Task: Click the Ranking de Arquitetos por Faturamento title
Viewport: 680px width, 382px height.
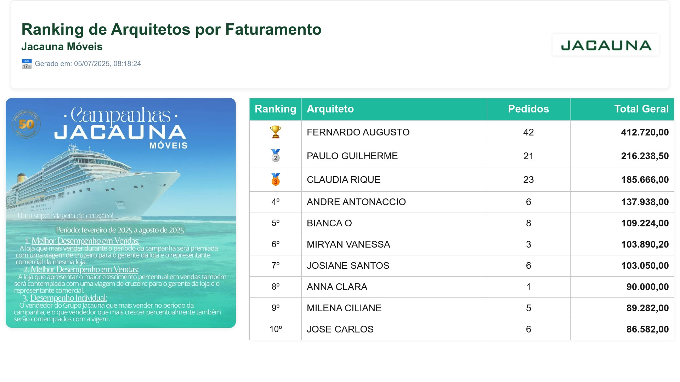Action: [171, 29]
